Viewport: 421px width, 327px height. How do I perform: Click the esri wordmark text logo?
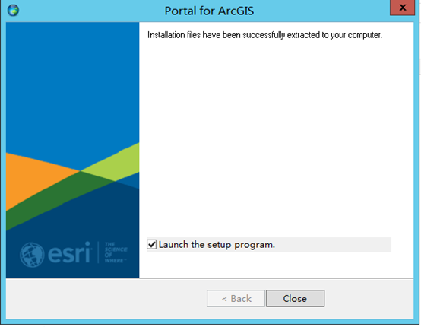pos(70,252)
